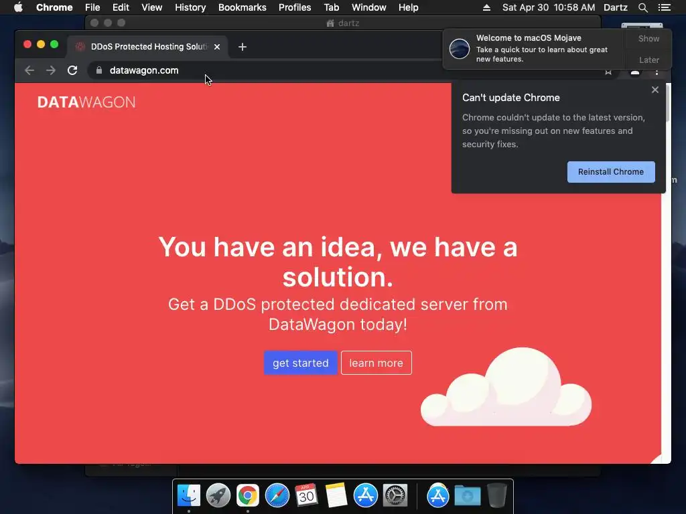The width and height of the screenshot is (686, 514).
Task: Open the Help menu
Action: tap(408, 7)
